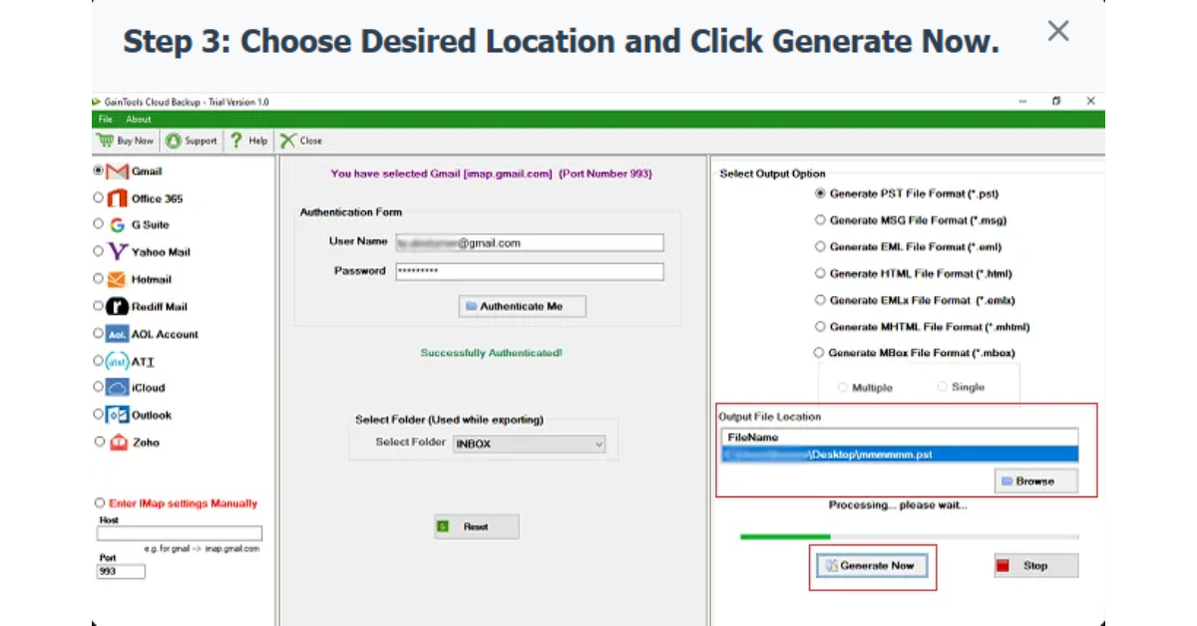Click the G Suite logo icon
The width and height of the screenshot is (1197, 626).
click(x=117, y=225)
